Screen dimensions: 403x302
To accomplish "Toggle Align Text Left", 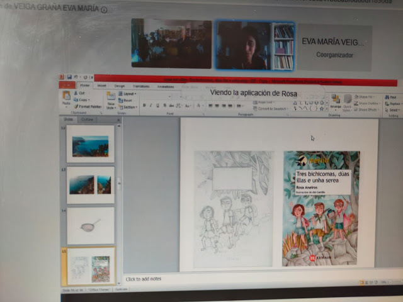I will click(x=210, y=106).
